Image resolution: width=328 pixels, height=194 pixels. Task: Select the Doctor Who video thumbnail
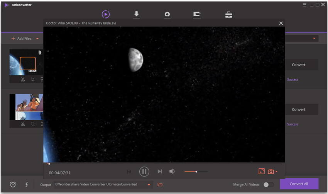click(x=26, y=63)
